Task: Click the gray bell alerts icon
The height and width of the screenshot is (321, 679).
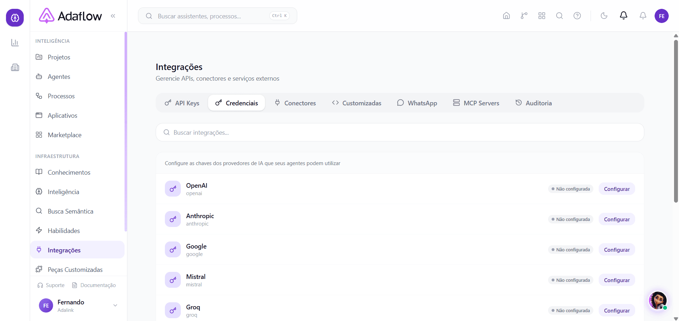Action: tap(643, 16)
